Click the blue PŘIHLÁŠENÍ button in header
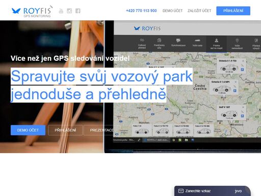261x196 pixels. tap(233, 11)
